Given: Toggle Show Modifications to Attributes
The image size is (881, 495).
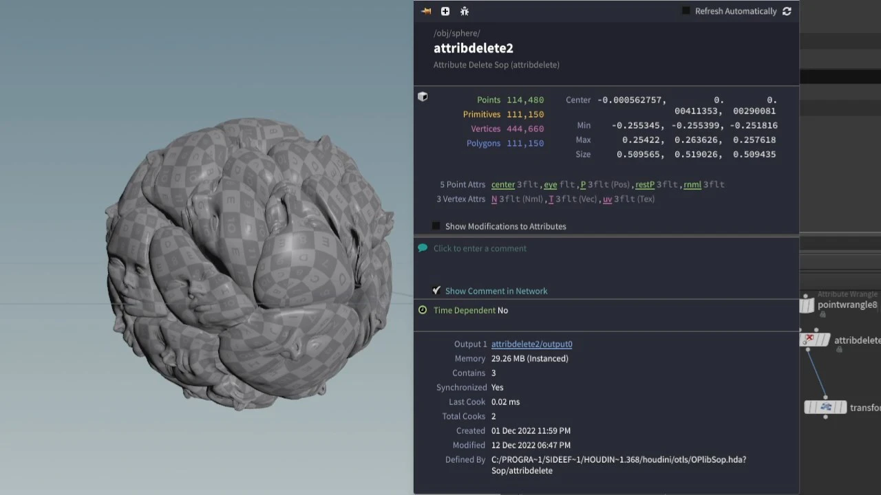Looking at the screenshot, I should 436,226.
